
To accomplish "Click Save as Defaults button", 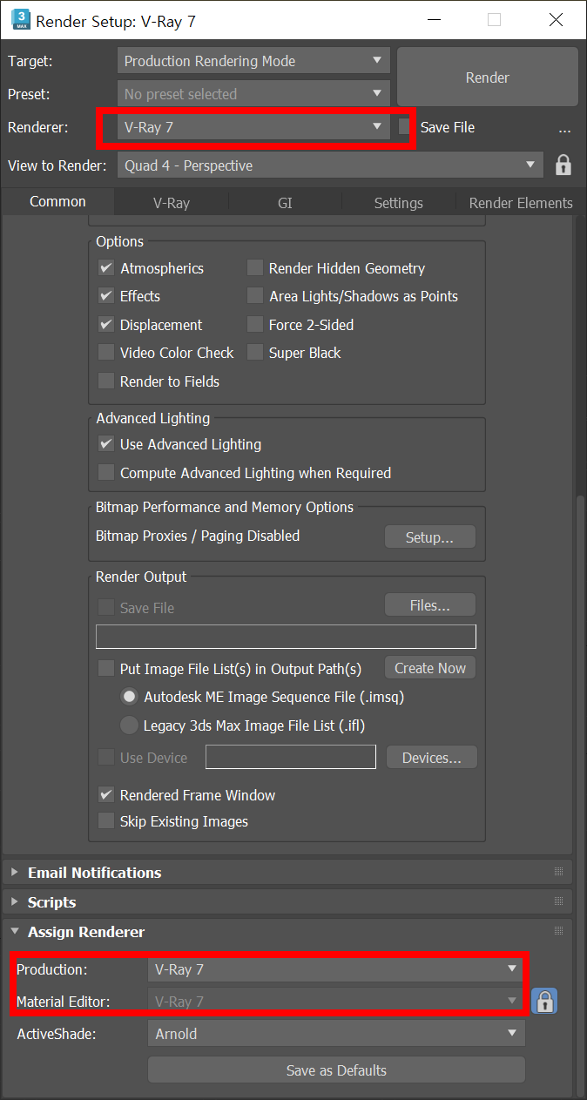I will pyautogui.click(x=336, y=1070).
